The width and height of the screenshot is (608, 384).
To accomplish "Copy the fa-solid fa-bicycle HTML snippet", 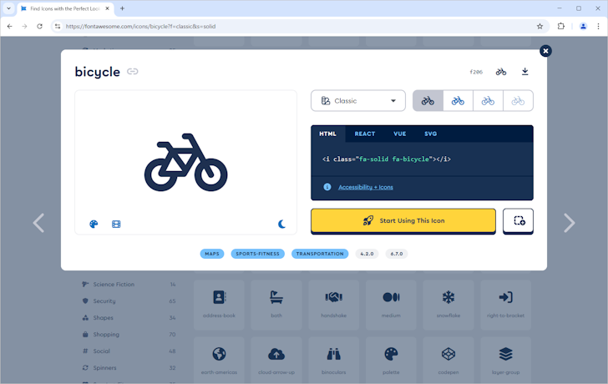I will tap(386, 159).
